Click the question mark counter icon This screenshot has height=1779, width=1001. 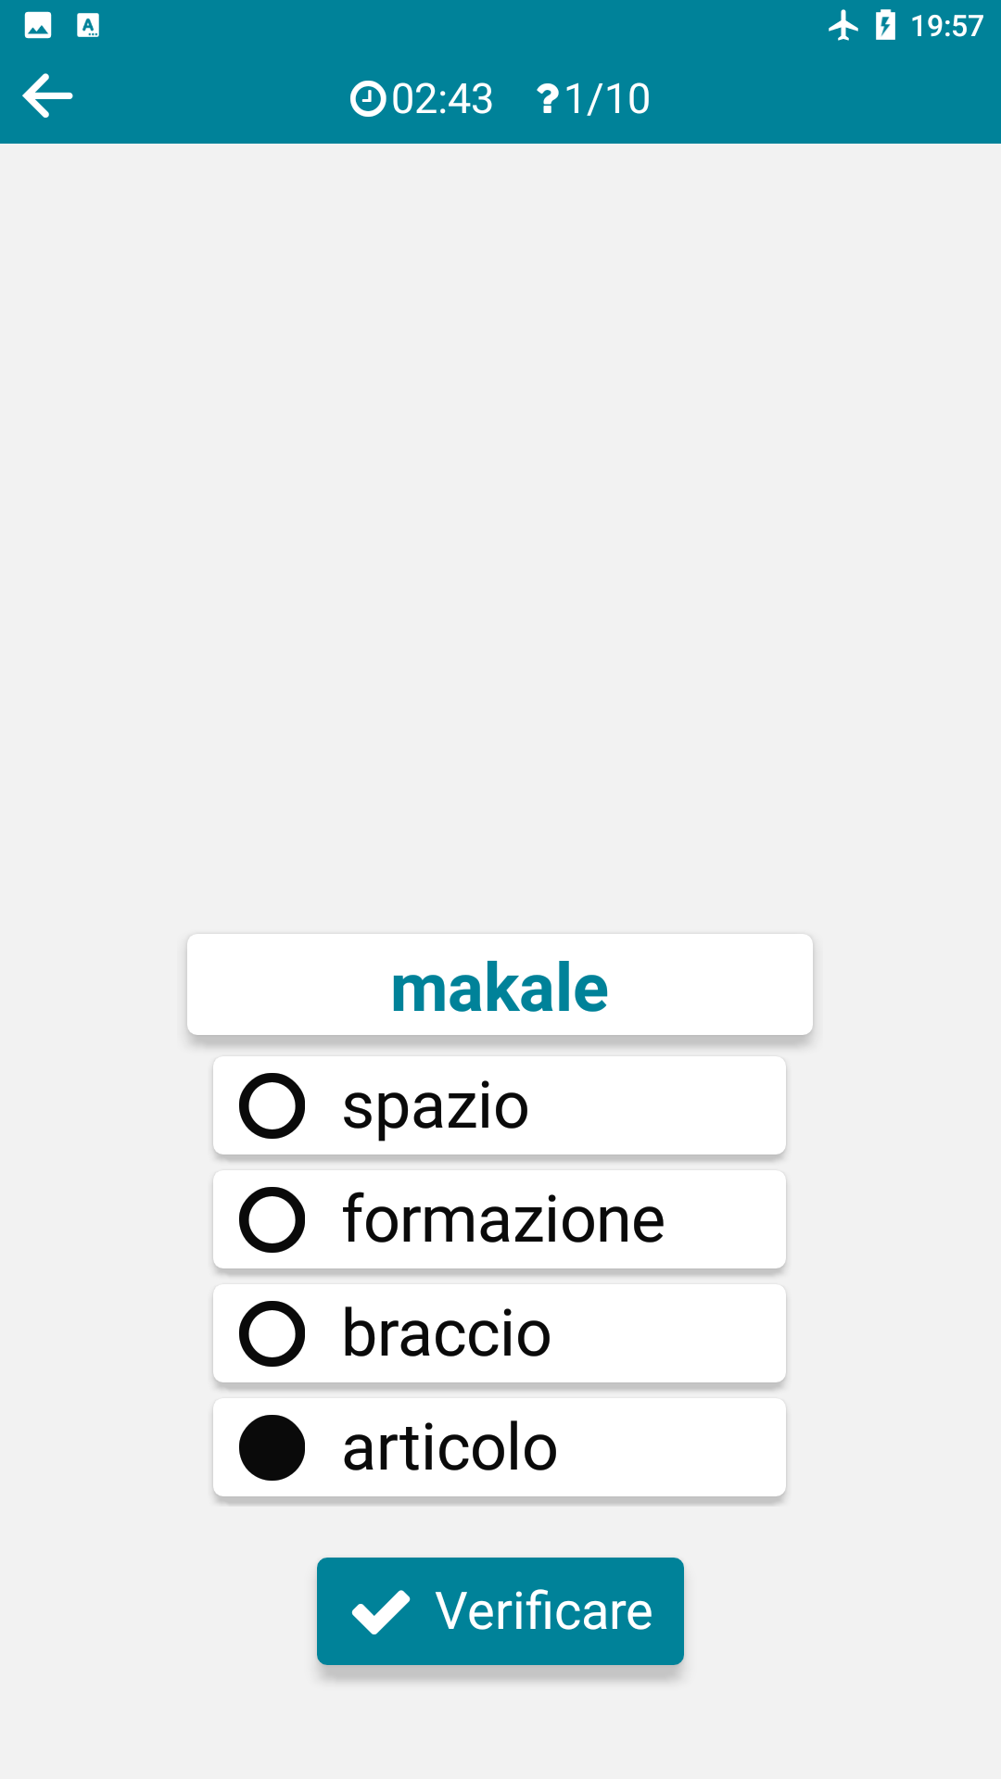click(x=548, y=98)
